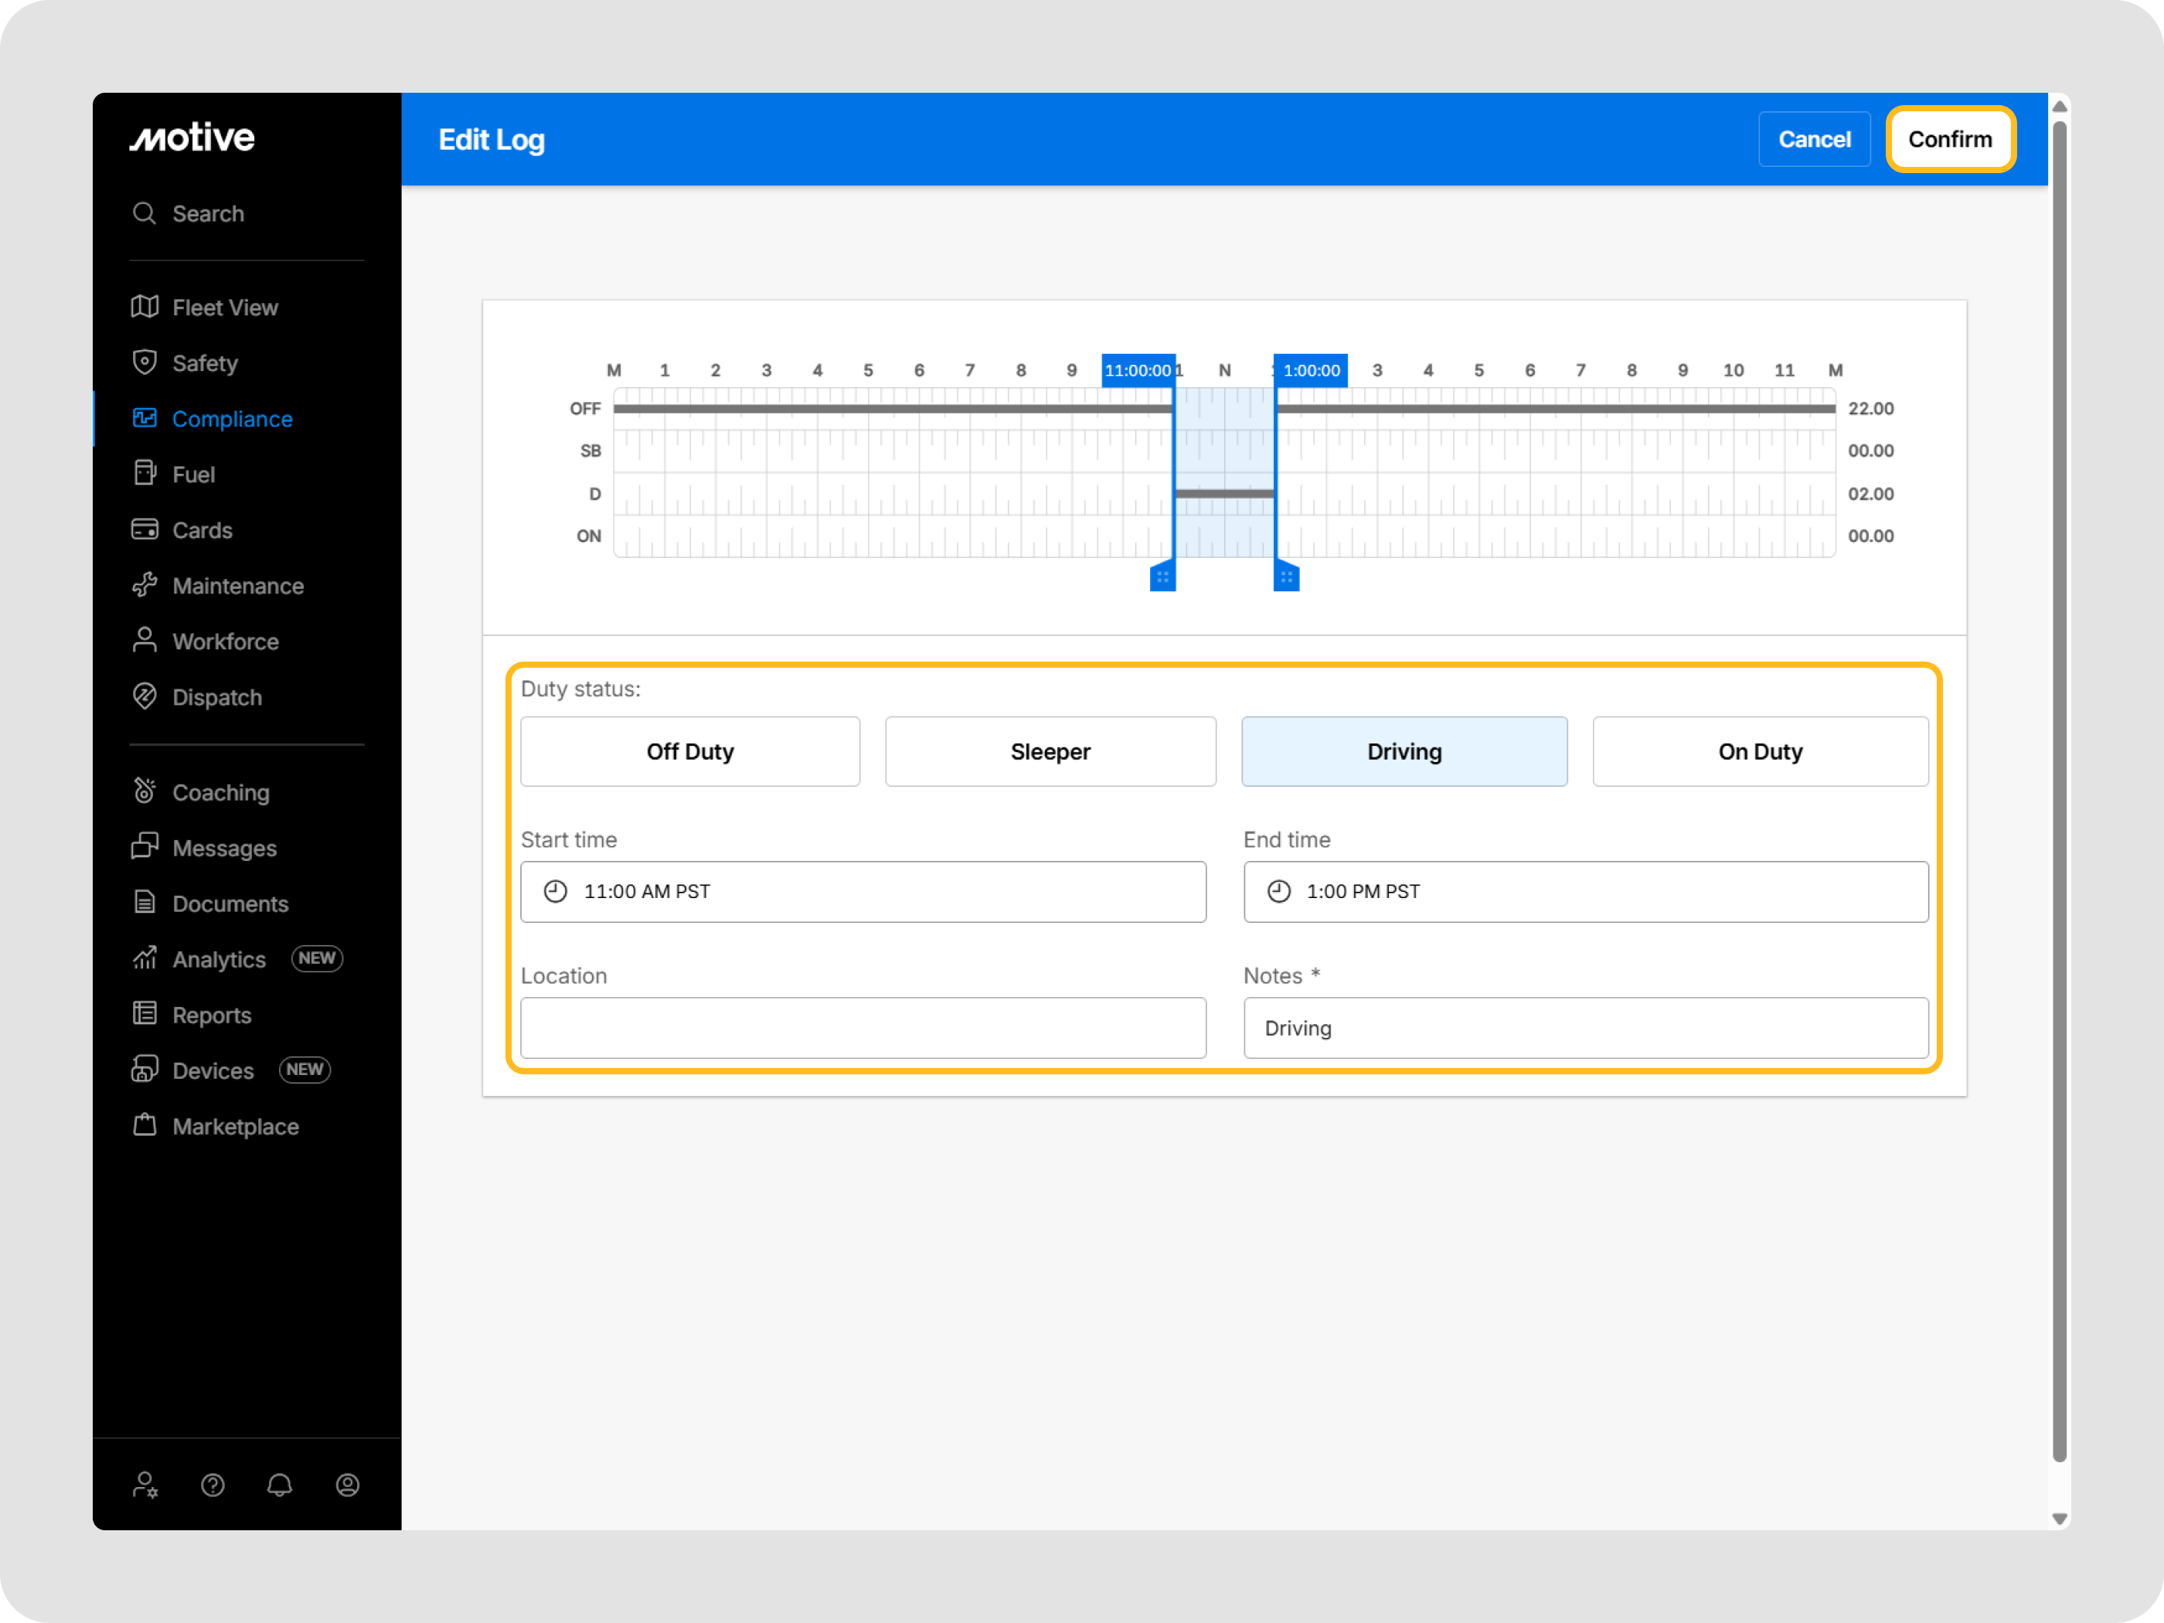
Task: Go to the Marketplace section
Action: point(235,1126)
